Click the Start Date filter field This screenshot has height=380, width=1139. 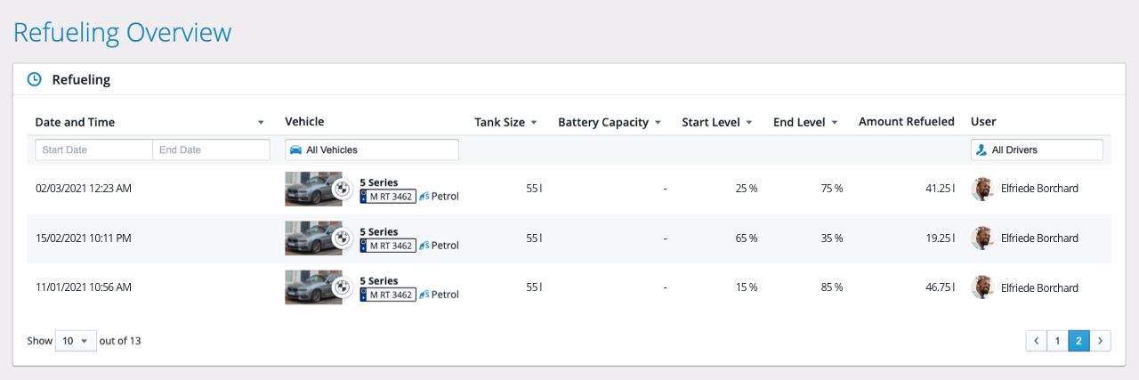click(93, 150)
